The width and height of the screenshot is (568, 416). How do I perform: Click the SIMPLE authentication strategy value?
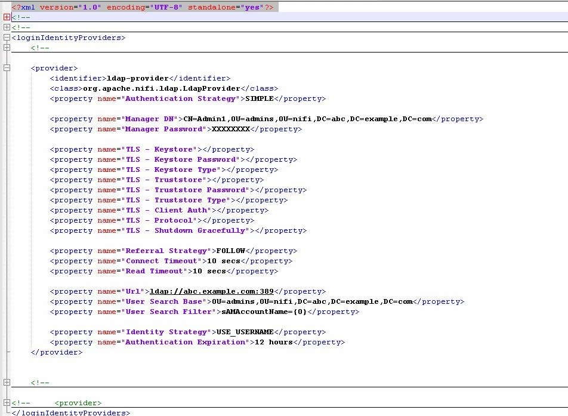[x=260, y=98]
